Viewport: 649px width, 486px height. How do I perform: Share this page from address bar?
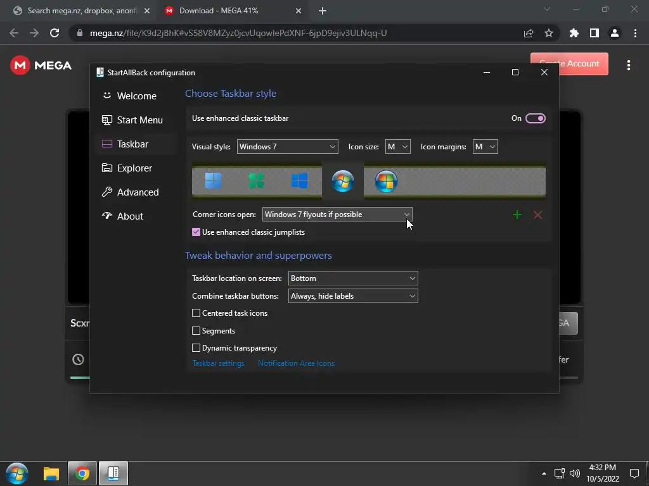pos(529,33)
